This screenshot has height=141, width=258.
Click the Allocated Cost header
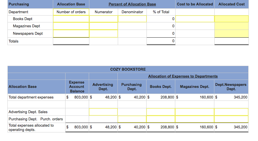tap(232, 4)
